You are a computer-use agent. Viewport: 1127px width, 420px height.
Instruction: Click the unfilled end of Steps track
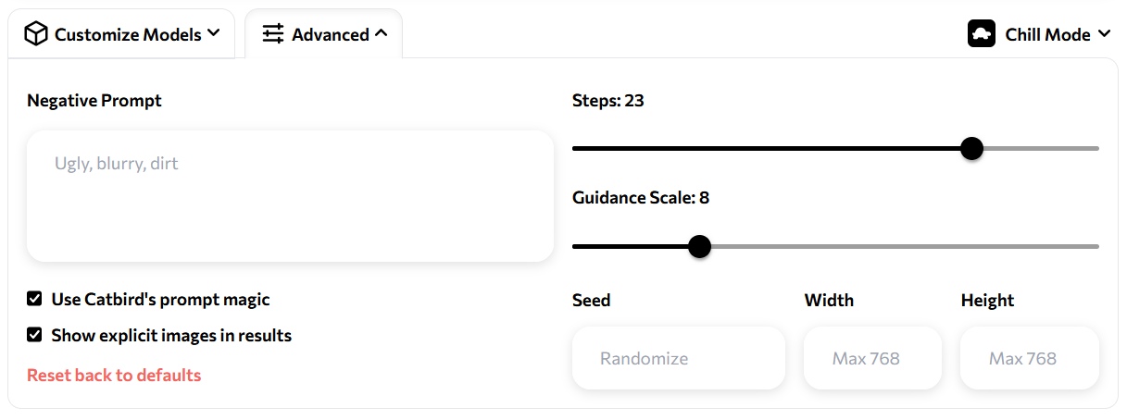1041,148
